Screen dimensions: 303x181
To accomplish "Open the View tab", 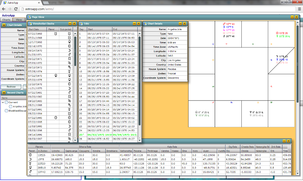I will (19, 20).
